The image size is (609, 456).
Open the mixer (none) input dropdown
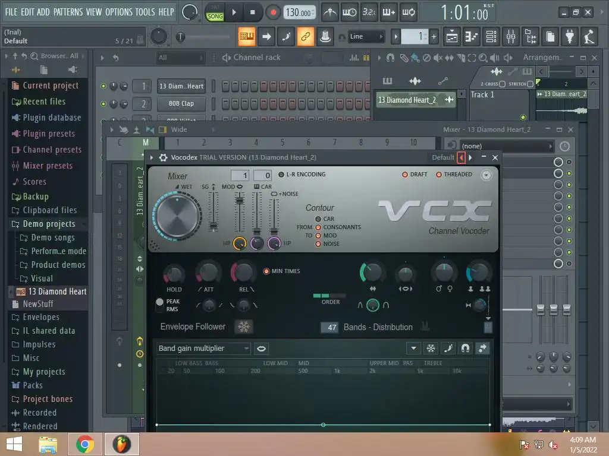(x=507, y=146)
